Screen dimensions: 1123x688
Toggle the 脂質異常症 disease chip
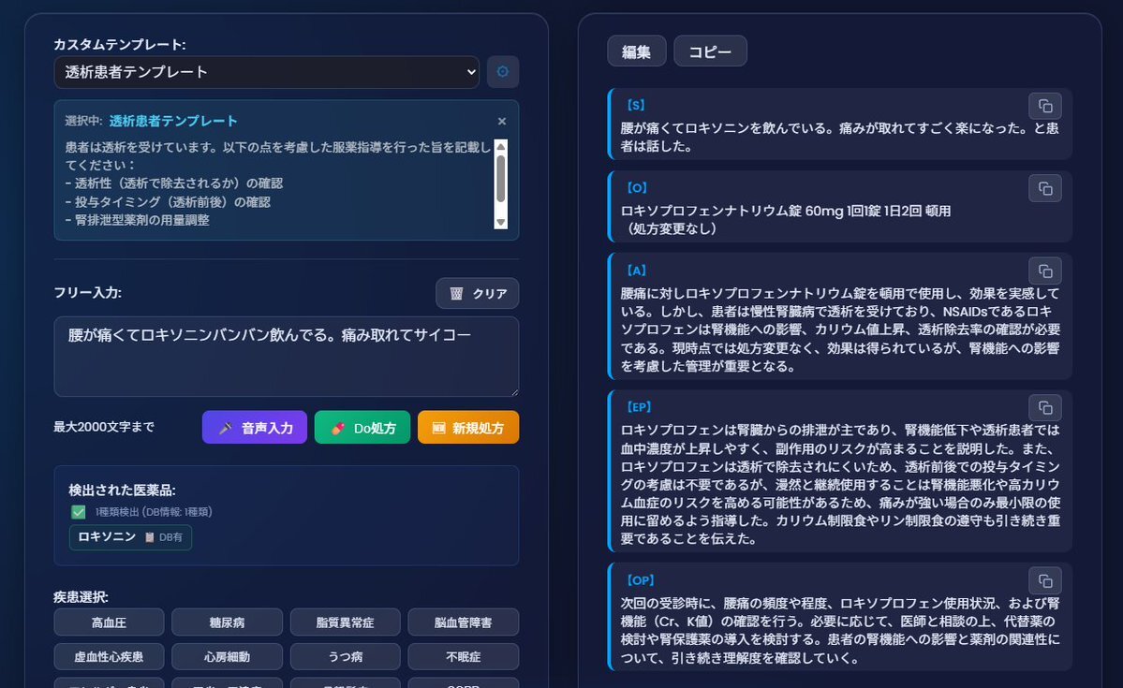pyautogui.click(x=346, y=622)
